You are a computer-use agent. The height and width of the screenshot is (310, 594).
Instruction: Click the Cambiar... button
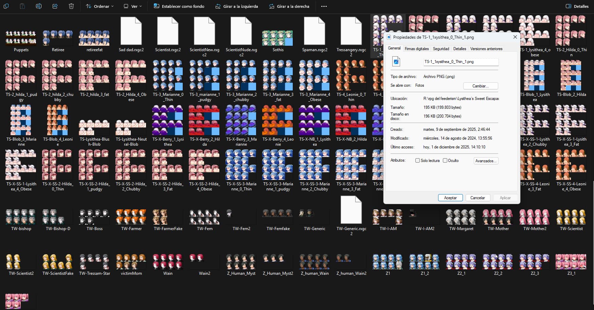tap(480, 86)
